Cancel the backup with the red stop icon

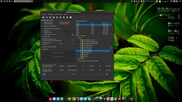[x=107, y=74]
